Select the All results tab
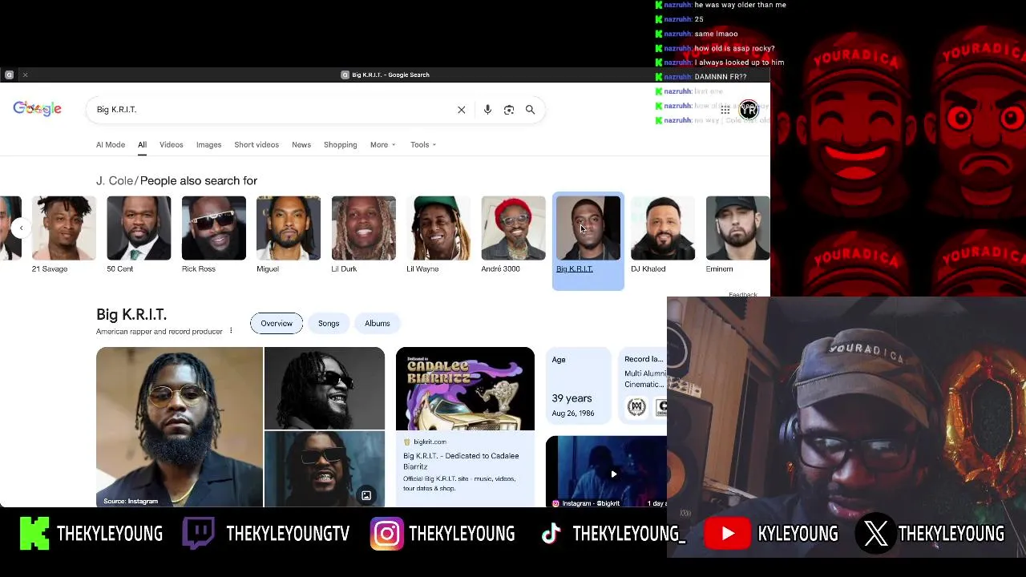This screenshot has width=1026, height=577. (x=142, y=145)
